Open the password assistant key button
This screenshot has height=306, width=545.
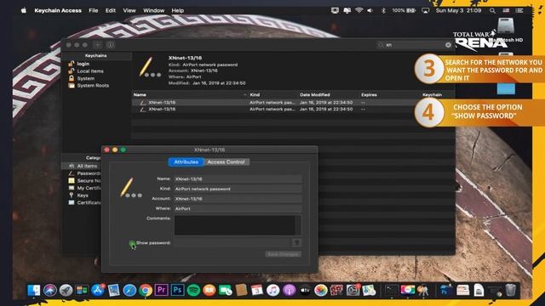click(x=296, y=243)
